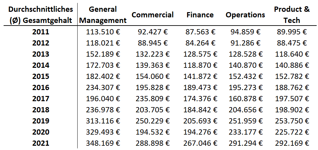This screenshot has height=150, width=318.
Task: Click the Finance column header
Action: [200, 15]
